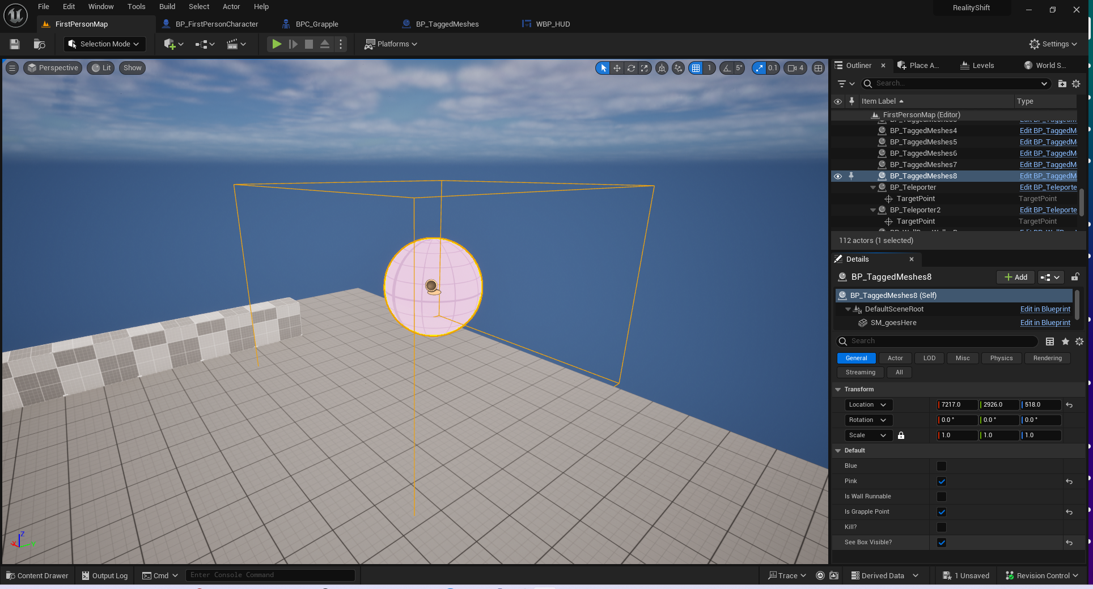Toggle visibility eye for BP_TaggedMeshes8
Viewport: 1093px width, 589px height.
click(x=838, y=176)
